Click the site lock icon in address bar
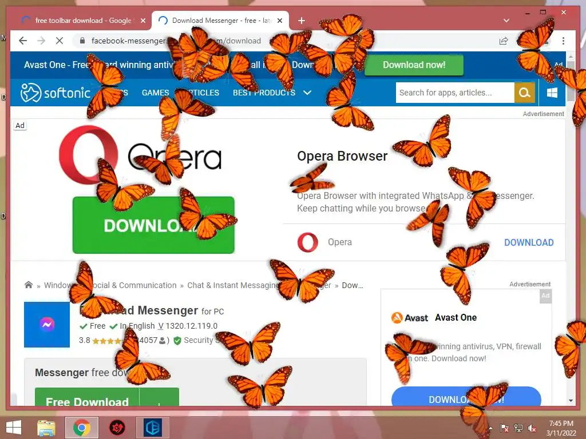The image size is (586, 439). click(x=82, y=41)
